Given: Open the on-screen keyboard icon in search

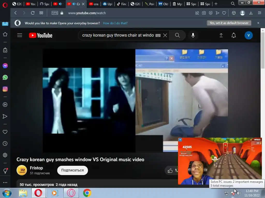Looking at the screenshot, I should pyautogui.click(x=158, y=35).
